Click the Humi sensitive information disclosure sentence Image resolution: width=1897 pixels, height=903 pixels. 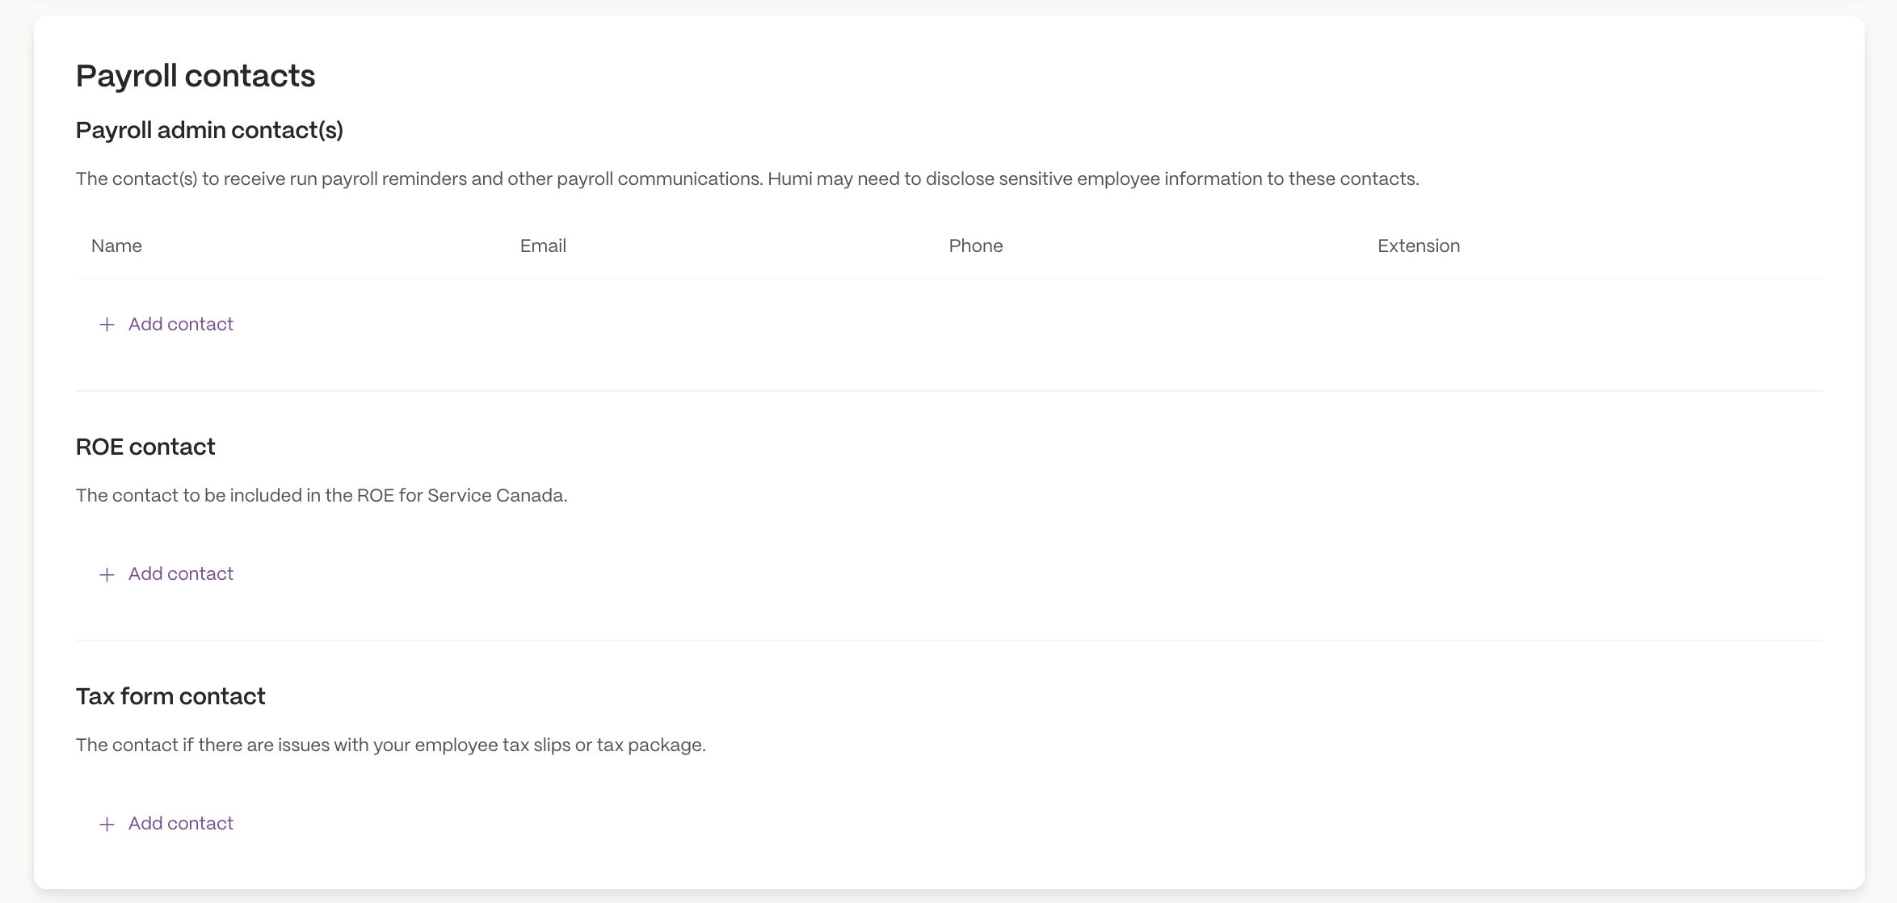pyautogui.click(x=1093, y=178)
